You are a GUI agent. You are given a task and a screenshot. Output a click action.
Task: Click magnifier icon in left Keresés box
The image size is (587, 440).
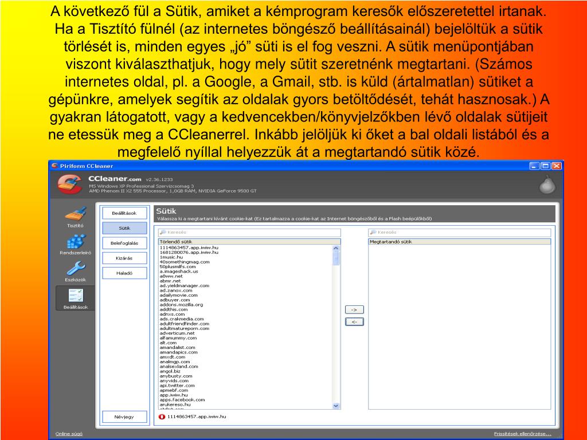pyautogui.click(x=163, y=233)
